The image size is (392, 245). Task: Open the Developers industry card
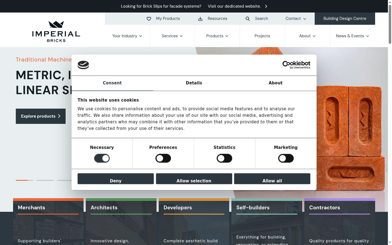point(194,222)
